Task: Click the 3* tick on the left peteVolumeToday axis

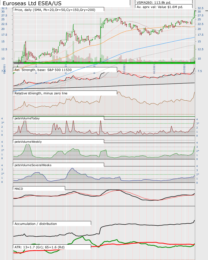Action: (x=3, y=123)
